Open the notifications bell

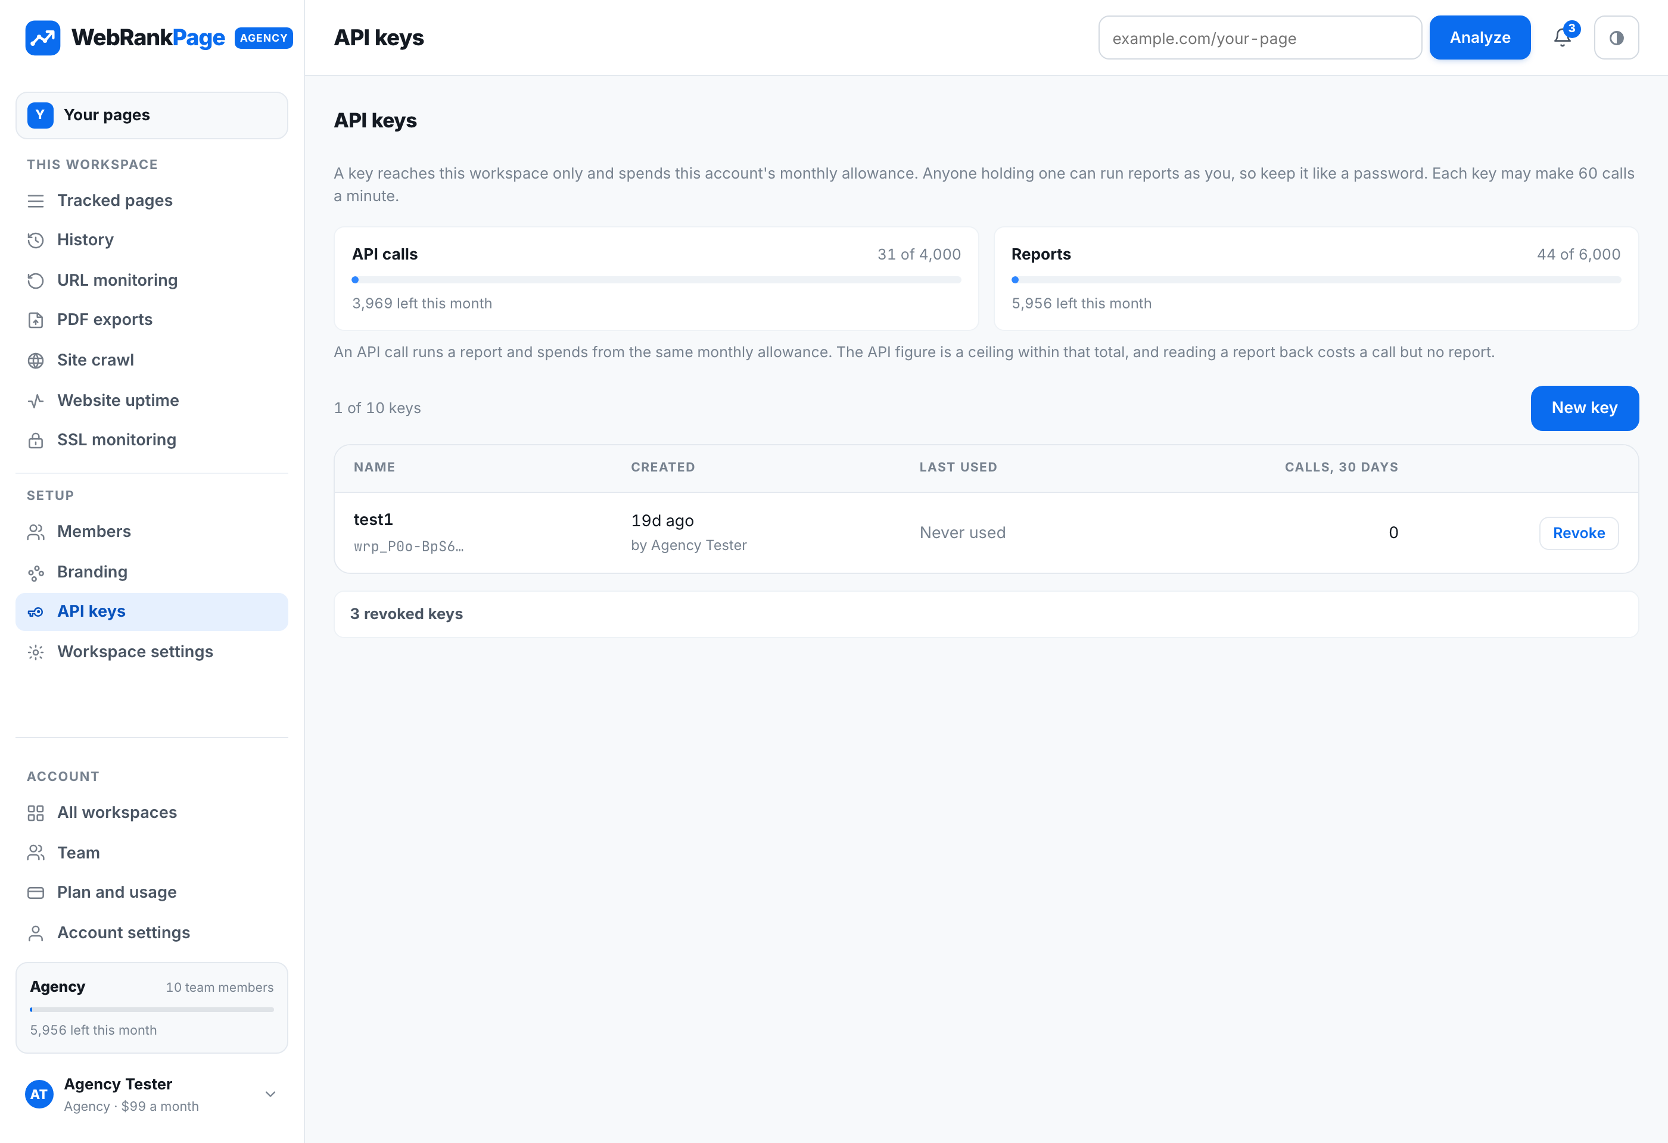click(1562, 38)
